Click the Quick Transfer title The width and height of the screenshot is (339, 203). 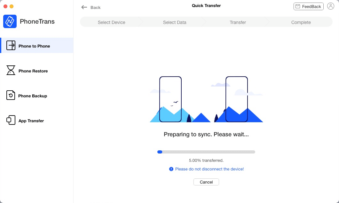(x=206, y=5)
